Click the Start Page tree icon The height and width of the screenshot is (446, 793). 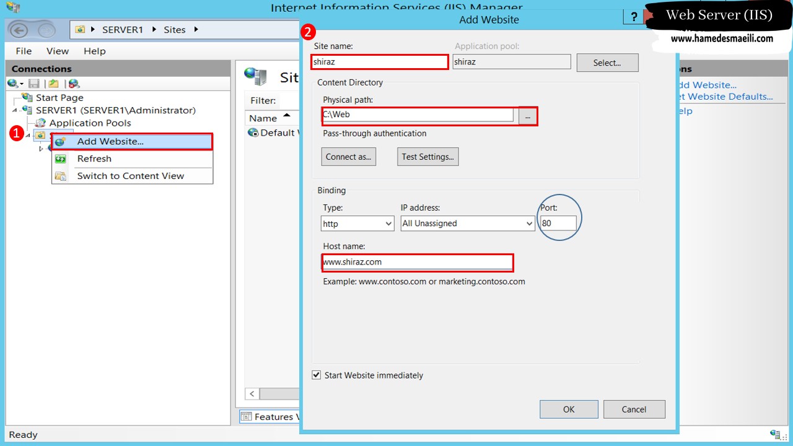(27, 97)
